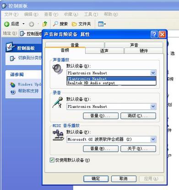Click the Up folder icon in toolbar
The height and width of the screenshot is (190, 179).
tap(45, 24)
